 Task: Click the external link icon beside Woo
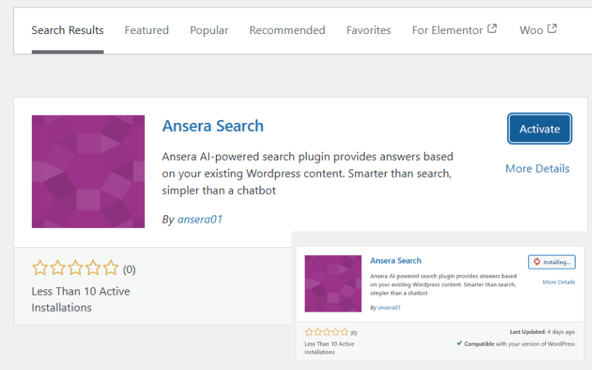tap(552, 28)
